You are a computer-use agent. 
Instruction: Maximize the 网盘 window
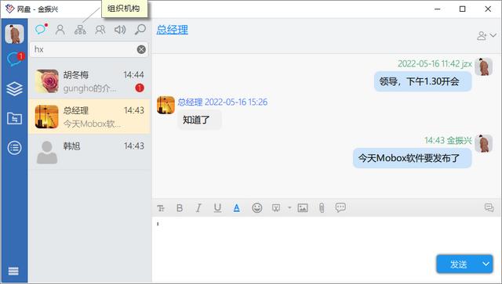point(462,9)
